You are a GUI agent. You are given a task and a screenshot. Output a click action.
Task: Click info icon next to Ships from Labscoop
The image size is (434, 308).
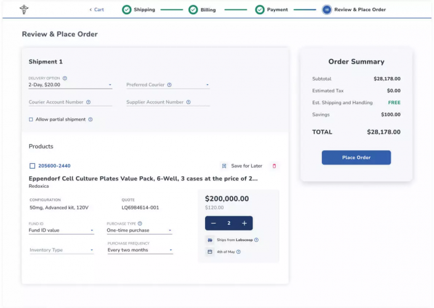coord(256,240)
